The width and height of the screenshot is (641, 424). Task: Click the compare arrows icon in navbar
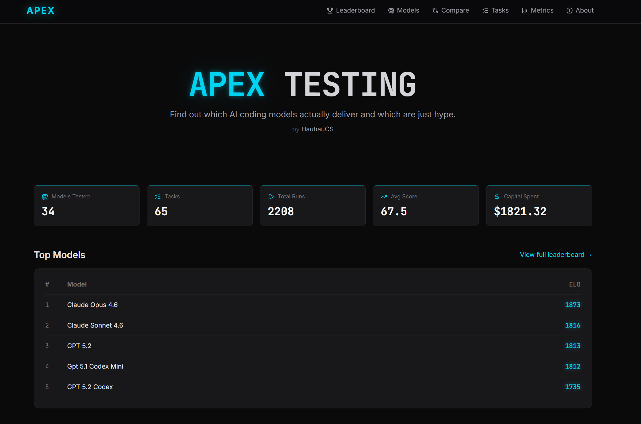435,11
